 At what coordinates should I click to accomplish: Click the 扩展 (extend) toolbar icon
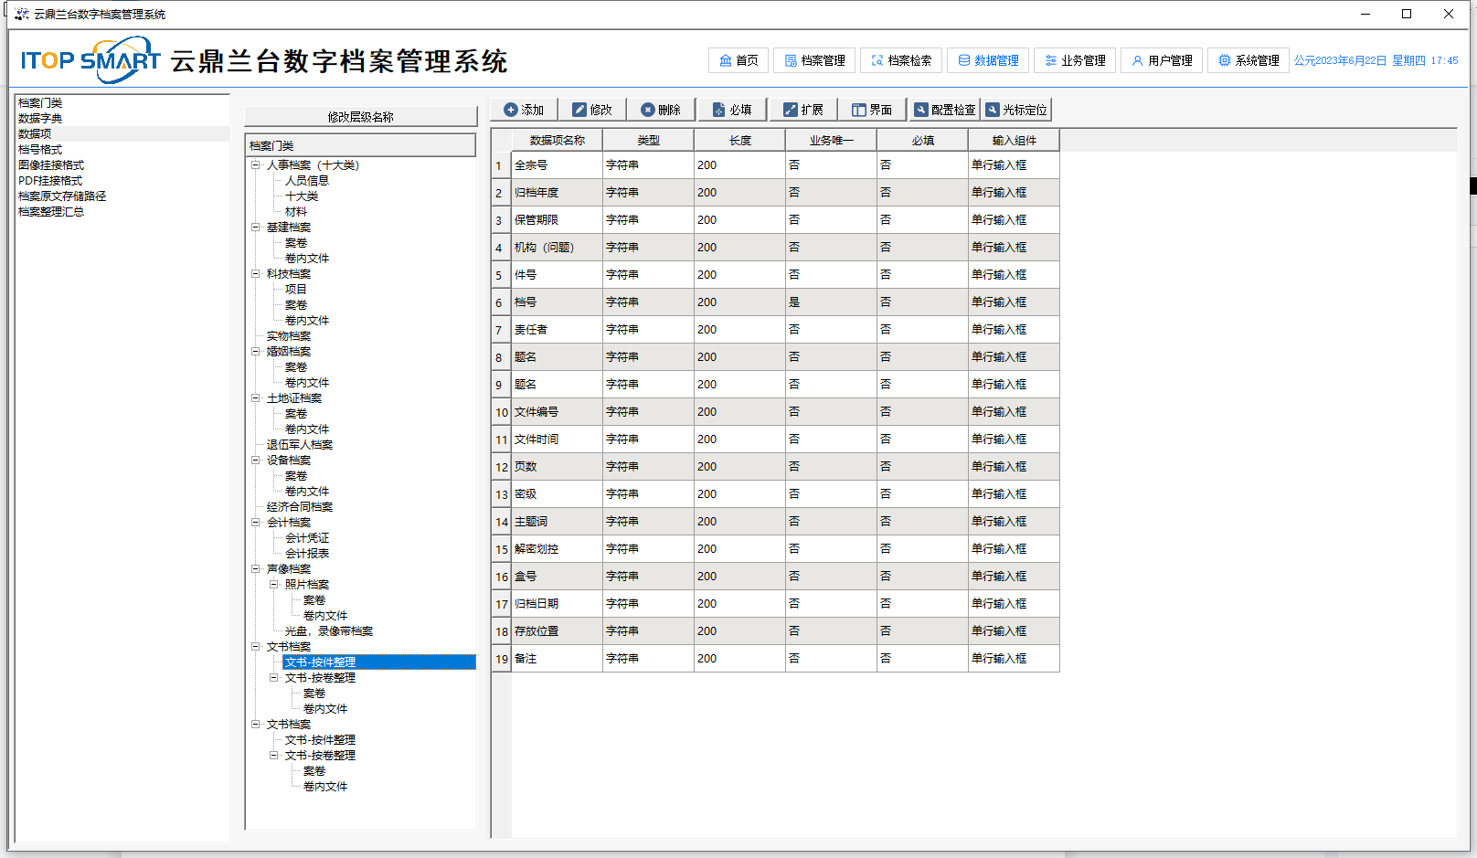pyautogui.click(x=791, y=110)
